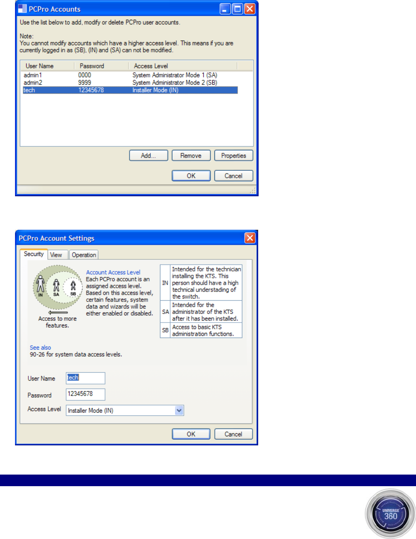Image resolution: width=416 pixels, height=539 pixels.
Task: Click the User Name input field
Action: (x=85, y=378)
